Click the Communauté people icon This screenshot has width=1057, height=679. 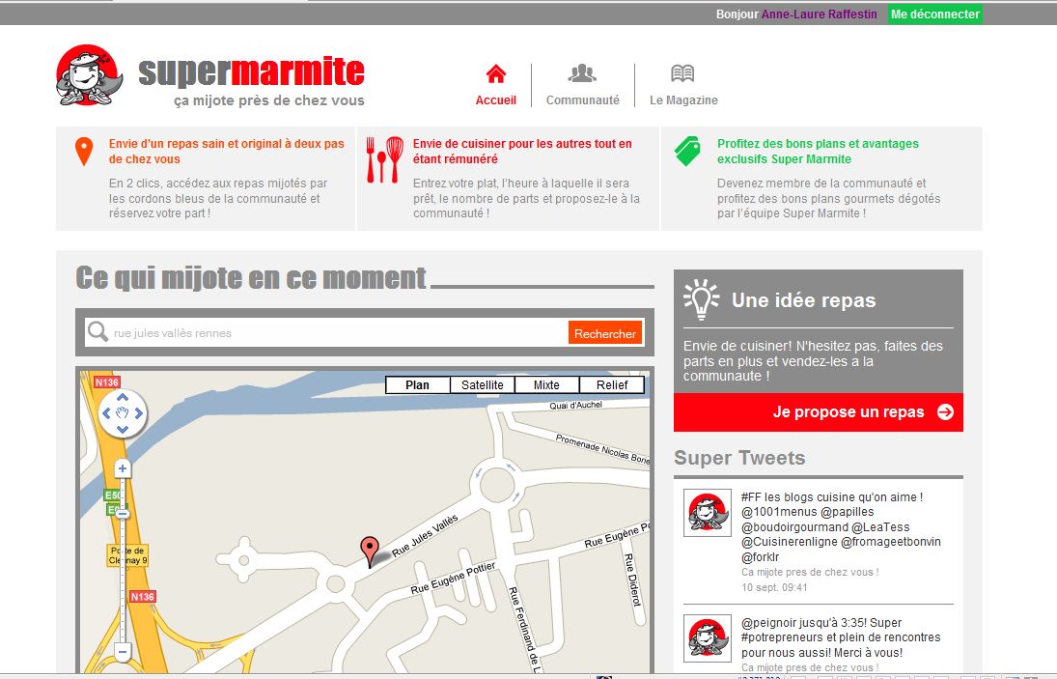tap(582, 72)
